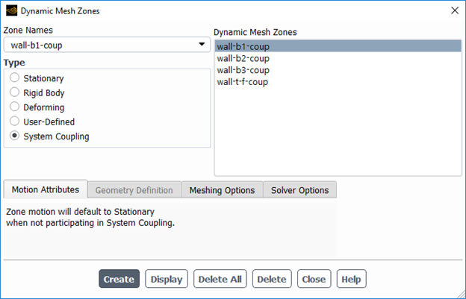Open the Zone Names dropdown arrow
The width and height of the screenshot is (466, 299).
pyautogui.click(x=201, y=45)
